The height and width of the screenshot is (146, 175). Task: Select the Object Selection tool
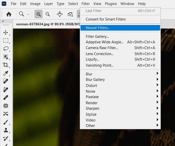pos(6,57)
